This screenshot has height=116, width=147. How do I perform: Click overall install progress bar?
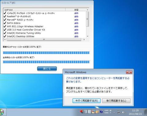click(46, 62)
